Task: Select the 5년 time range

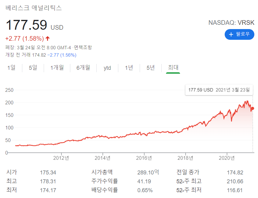Action: pos(150,68)
